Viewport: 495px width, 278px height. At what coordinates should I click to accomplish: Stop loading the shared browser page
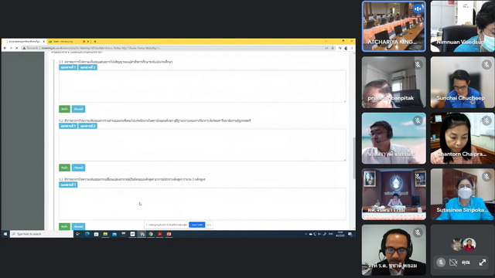(x=17, y=48)
